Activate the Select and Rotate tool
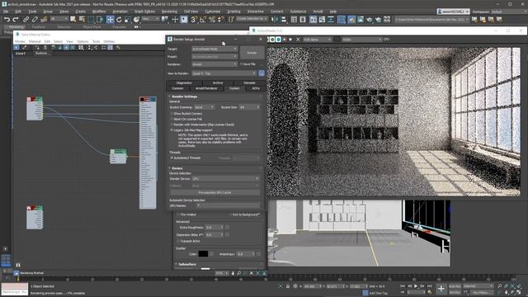 point(119,20)
